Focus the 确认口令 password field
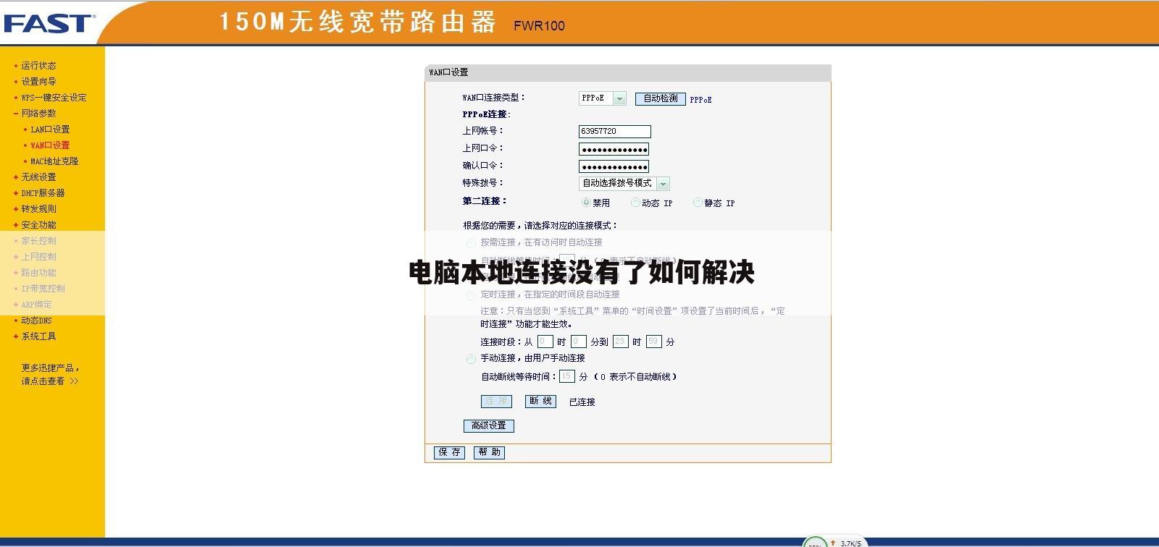The width and height of the screenshot is (1159, 547). point(614,166)
